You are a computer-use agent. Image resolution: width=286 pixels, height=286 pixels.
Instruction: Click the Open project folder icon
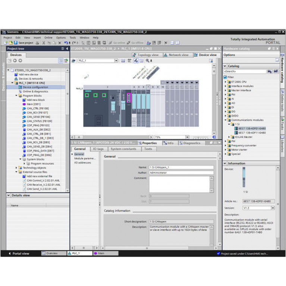click(x=11, y=43)
